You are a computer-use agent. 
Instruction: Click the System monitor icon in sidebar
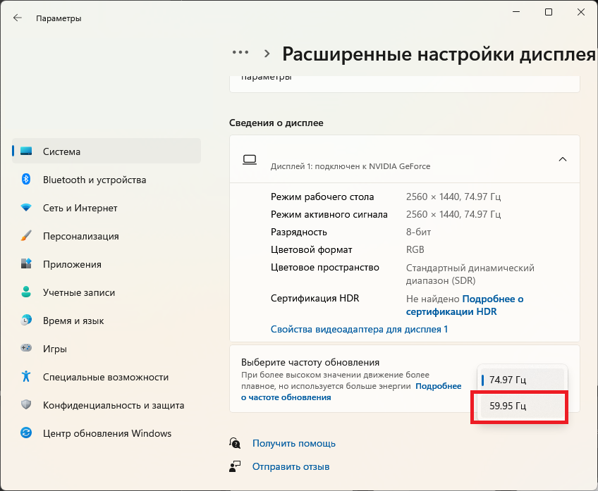(x=26, y=151)
